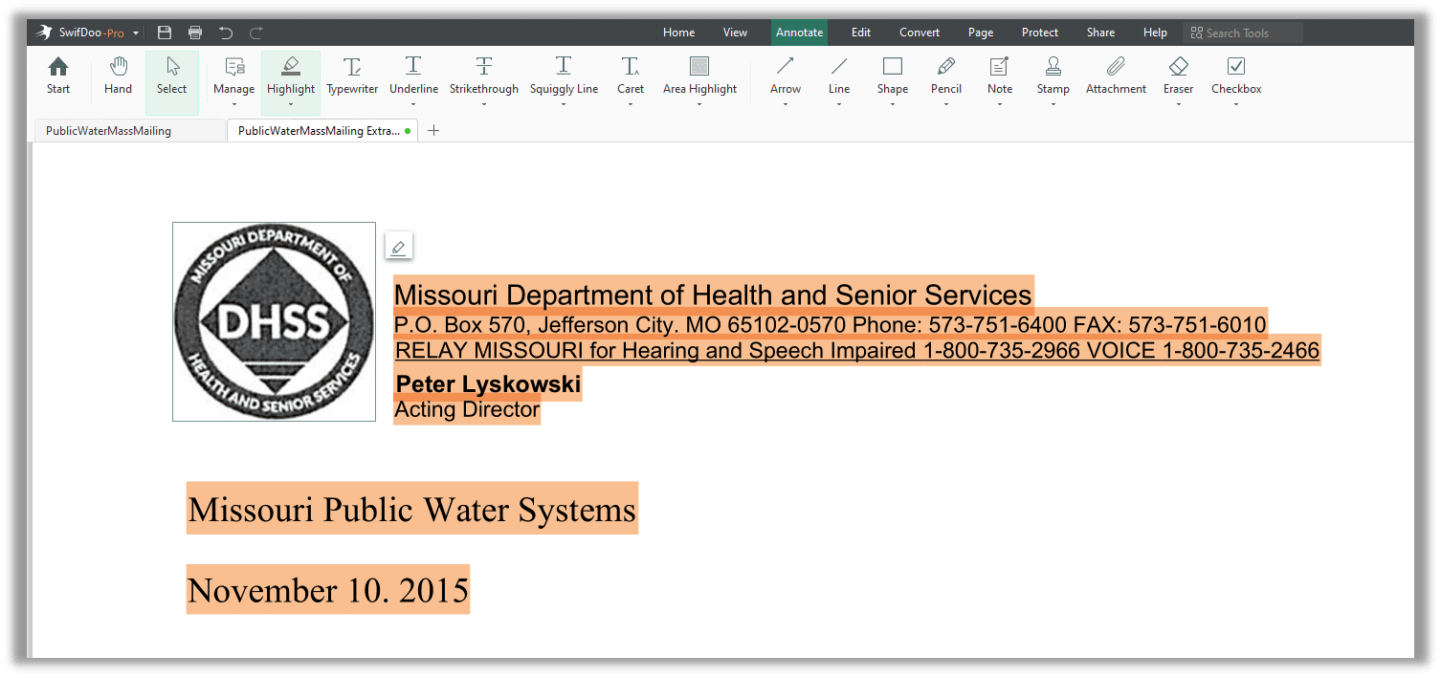This screenshot has width=1441, height=678.
Task: Select the Underline tool icon
Action: click(413, 66)
